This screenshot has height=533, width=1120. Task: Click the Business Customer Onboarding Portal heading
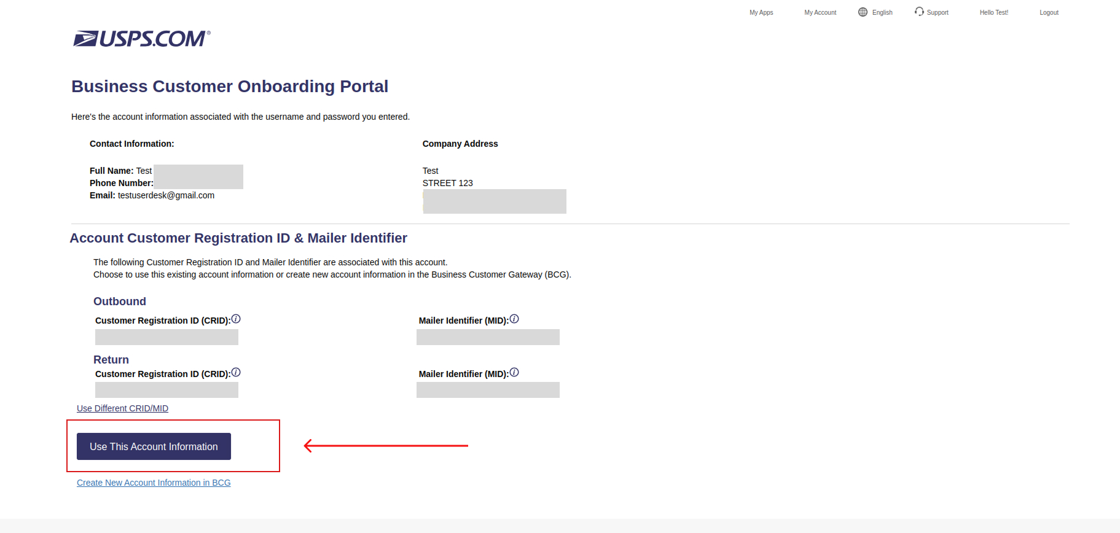230,86
